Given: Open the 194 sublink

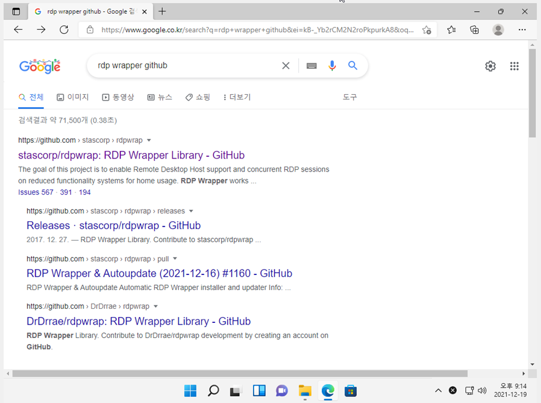Looking at the screenshot, I should pyautogui.click(x=85, y=192).
